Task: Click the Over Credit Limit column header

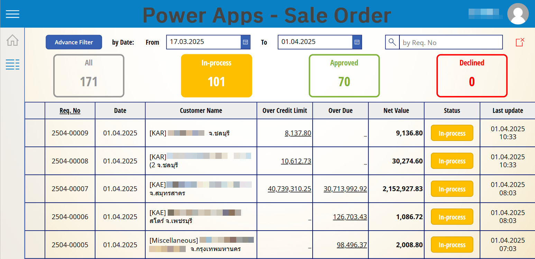Action: (285, 111)
